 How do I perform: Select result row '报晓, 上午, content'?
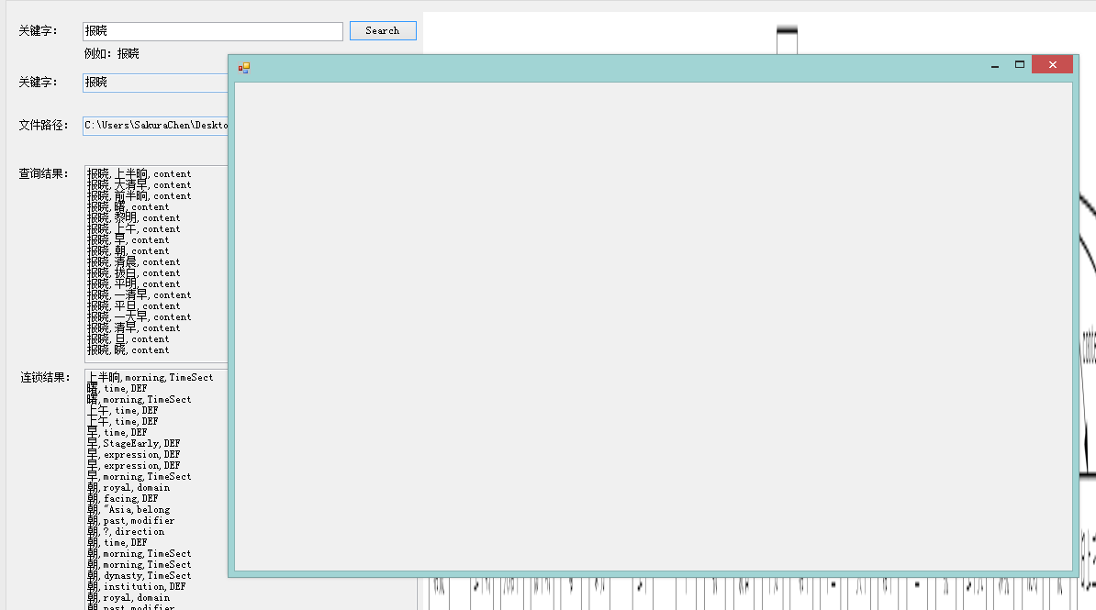(x=133, y=229)
